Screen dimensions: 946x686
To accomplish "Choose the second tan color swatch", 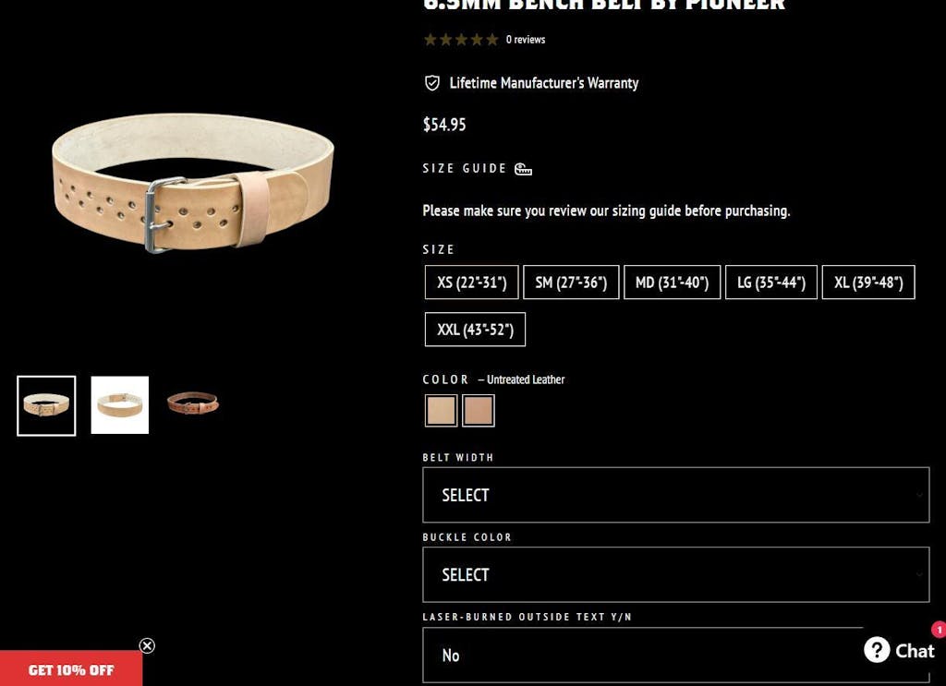I will point(479,411).
